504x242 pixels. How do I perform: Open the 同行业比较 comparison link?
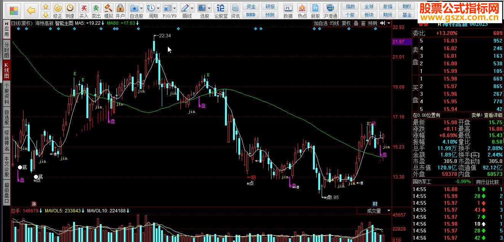click(487, 182)
